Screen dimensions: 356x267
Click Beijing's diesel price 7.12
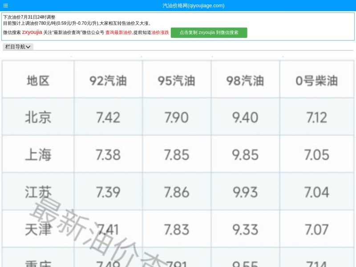317,117
